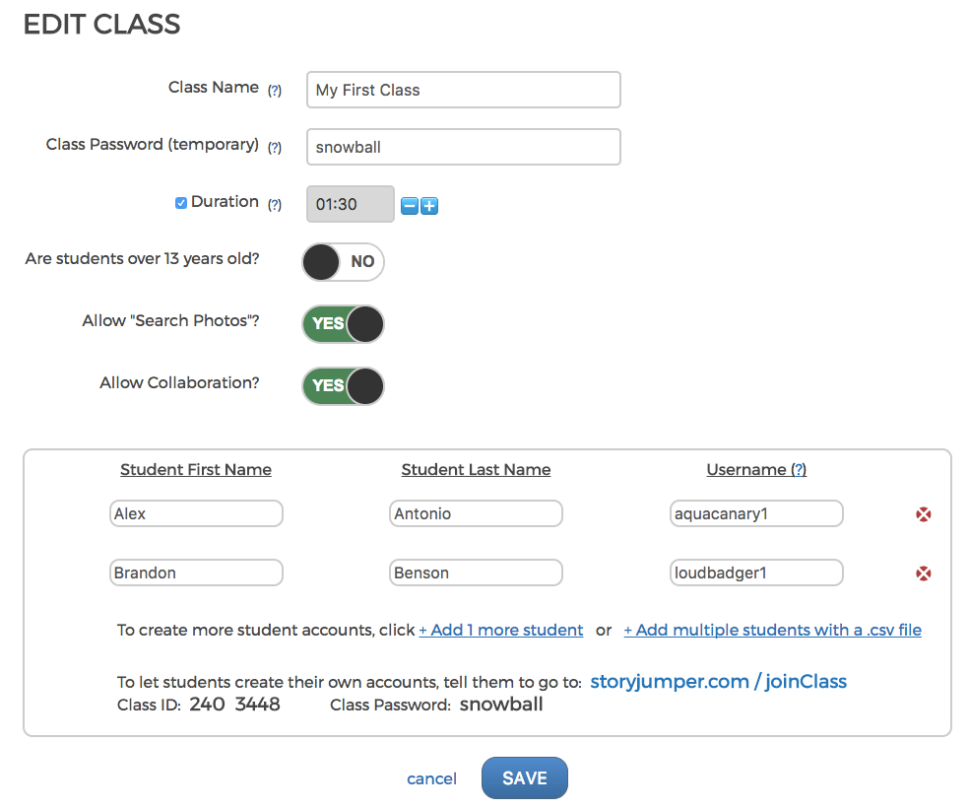Image resolution: width=969 pixels, height=809 pixels.
Task: Click the Class Password input field
Action: click(x=463, y=147)
